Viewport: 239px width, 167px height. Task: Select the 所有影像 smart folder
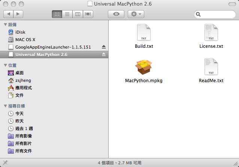point(54,136)
